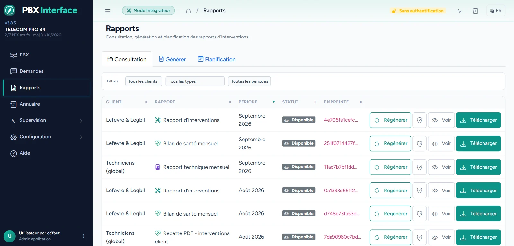Open the Toutes les périodes filter
The height and width of the screenshot is (246, 514).
(250, 81)
